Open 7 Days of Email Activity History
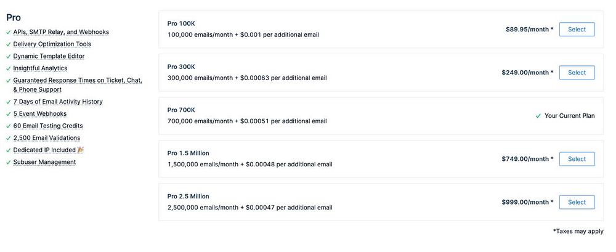This screenshot has width=616, height=252. click(58, 102)
